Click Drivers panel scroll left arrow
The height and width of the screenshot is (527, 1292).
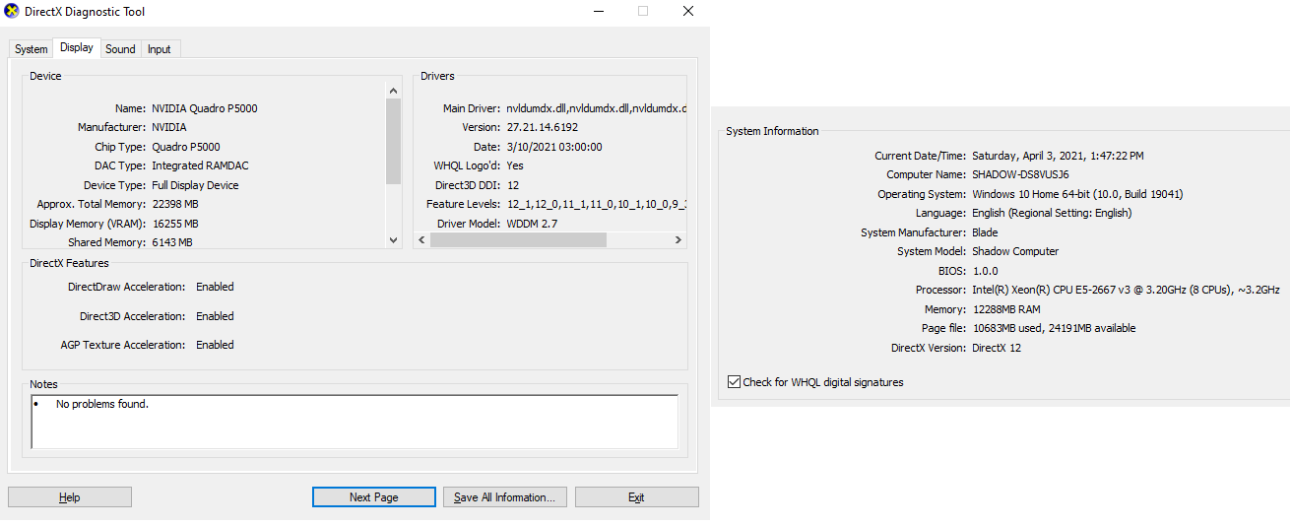click(x=421, y=239)
